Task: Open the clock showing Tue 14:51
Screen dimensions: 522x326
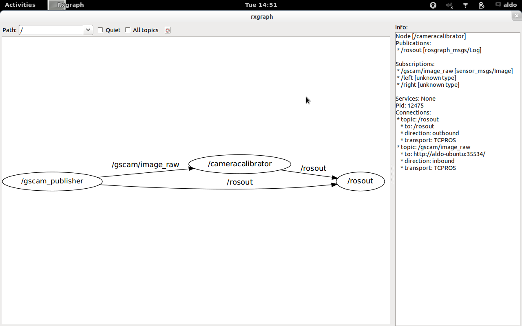Action: coord(261,5)
